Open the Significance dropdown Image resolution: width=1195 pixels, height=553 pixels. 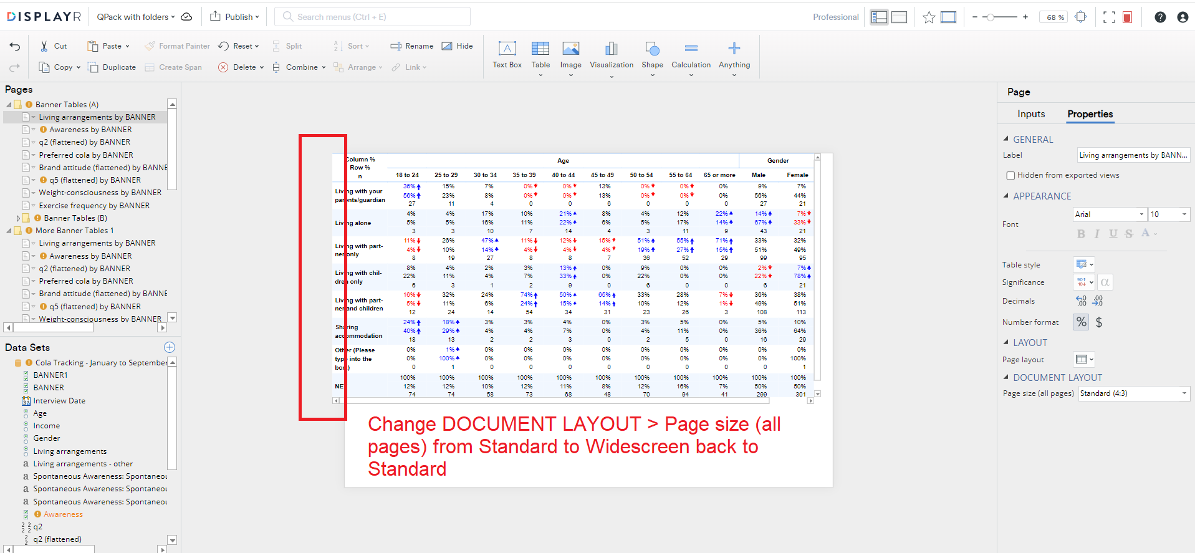click(x=1084, y=282)
